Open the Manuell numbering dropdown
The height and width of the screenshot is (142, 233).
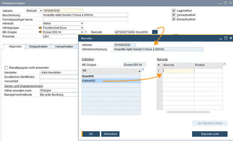pyautogui.click(x=34, y=11)
